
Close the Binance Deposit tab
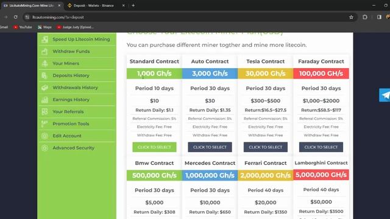pyautogui.click(x=123, y=5)
